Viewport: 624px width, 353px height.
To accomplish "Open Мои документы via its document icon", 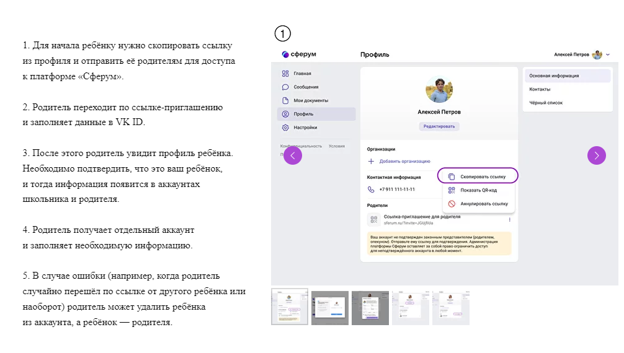I will (285, 100).
